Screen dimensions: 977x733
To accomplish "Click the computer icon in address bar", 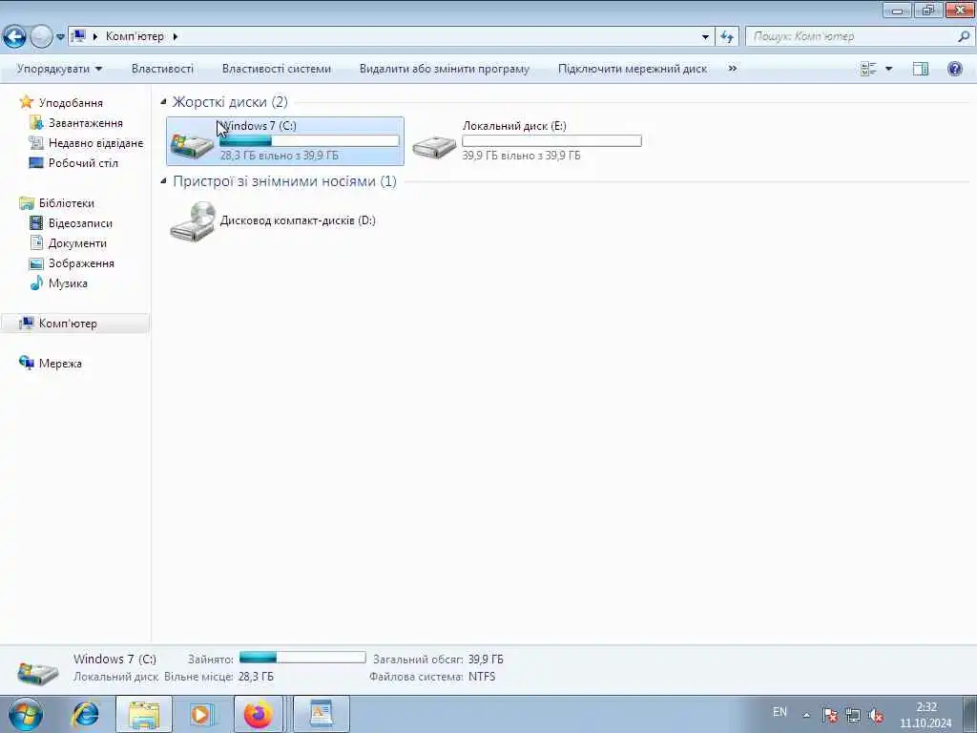I will tap(78, 36).
